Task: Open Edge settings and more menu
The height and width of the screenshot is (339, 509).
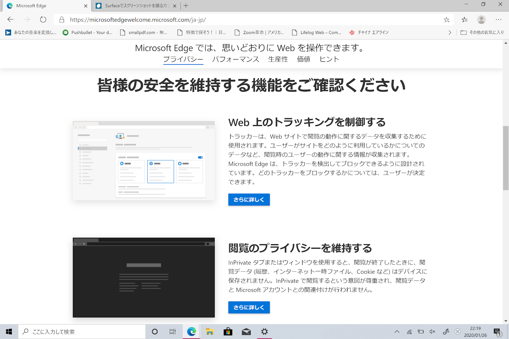Action: [x=499, y=20]
